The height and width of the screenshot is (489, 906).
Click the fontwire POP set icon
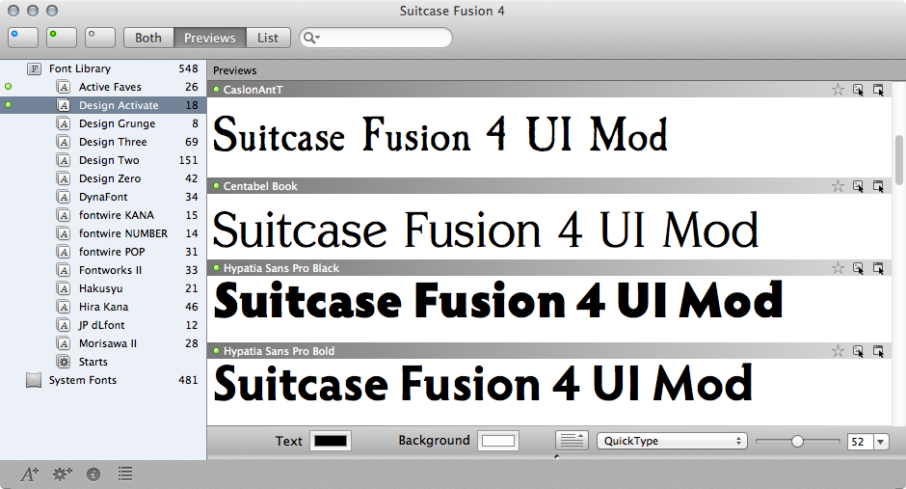(x=64, y=252)
